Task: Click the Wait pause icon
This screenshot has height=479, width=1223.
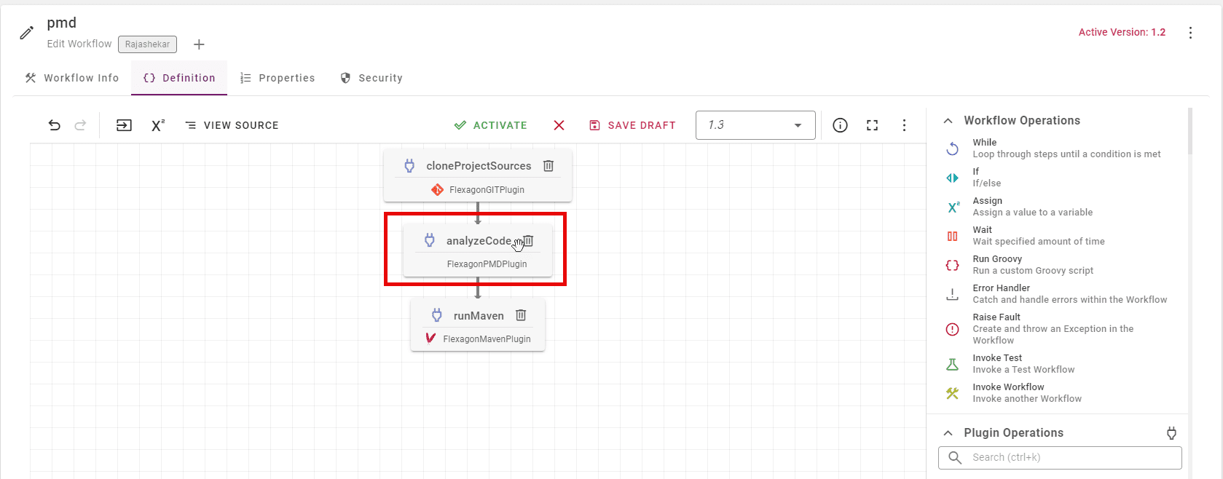Action: pos(952,236)
